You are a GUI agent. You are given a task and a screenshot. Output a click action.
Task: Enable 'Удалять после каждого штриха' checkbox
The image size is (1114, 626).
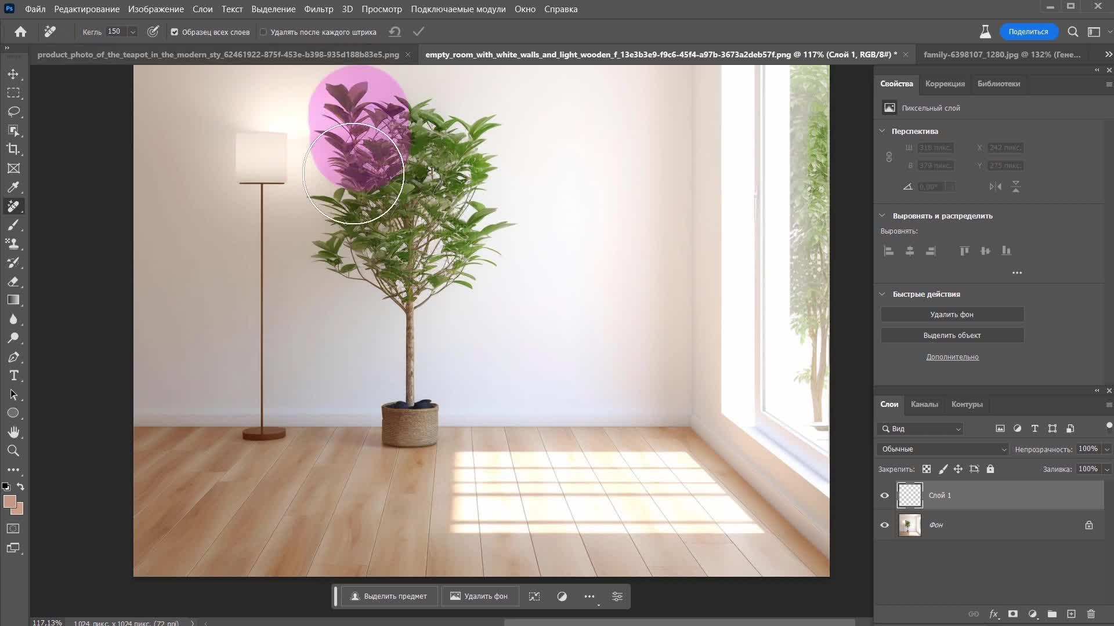[x=263, y=32]
